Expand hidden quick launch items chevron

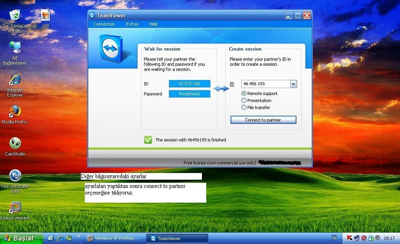pyautogui.click(x=79, y=236)
